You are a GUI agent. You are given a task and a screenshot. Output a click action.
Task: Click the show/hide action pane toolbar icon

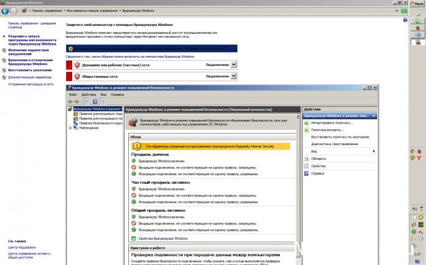102,102
